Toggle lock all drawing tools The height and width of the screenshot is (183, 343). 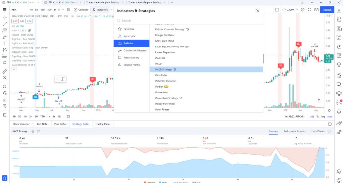point(5,100)
